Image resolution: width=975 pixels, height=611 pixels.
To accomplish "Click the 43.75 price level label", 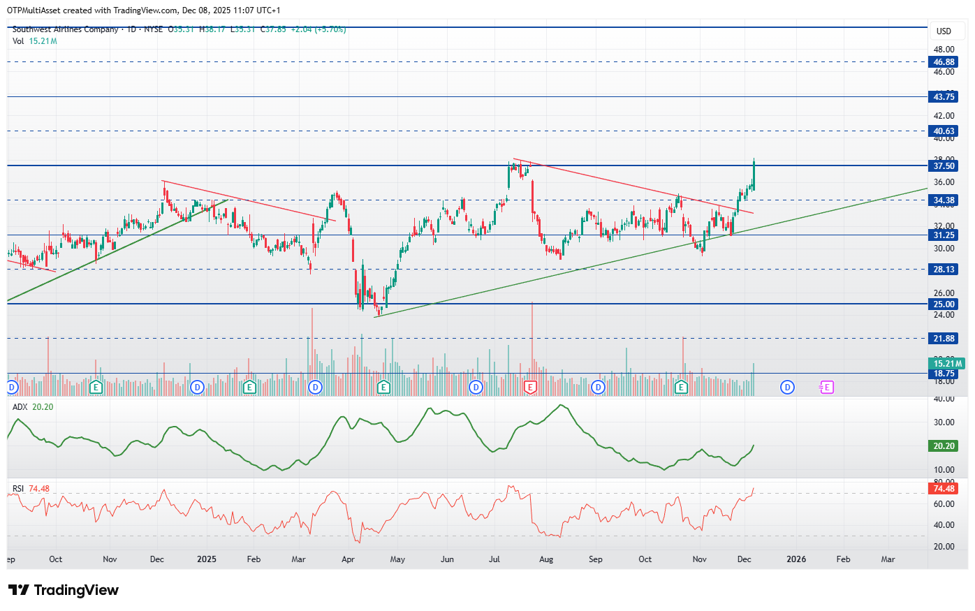I will 944,97.
